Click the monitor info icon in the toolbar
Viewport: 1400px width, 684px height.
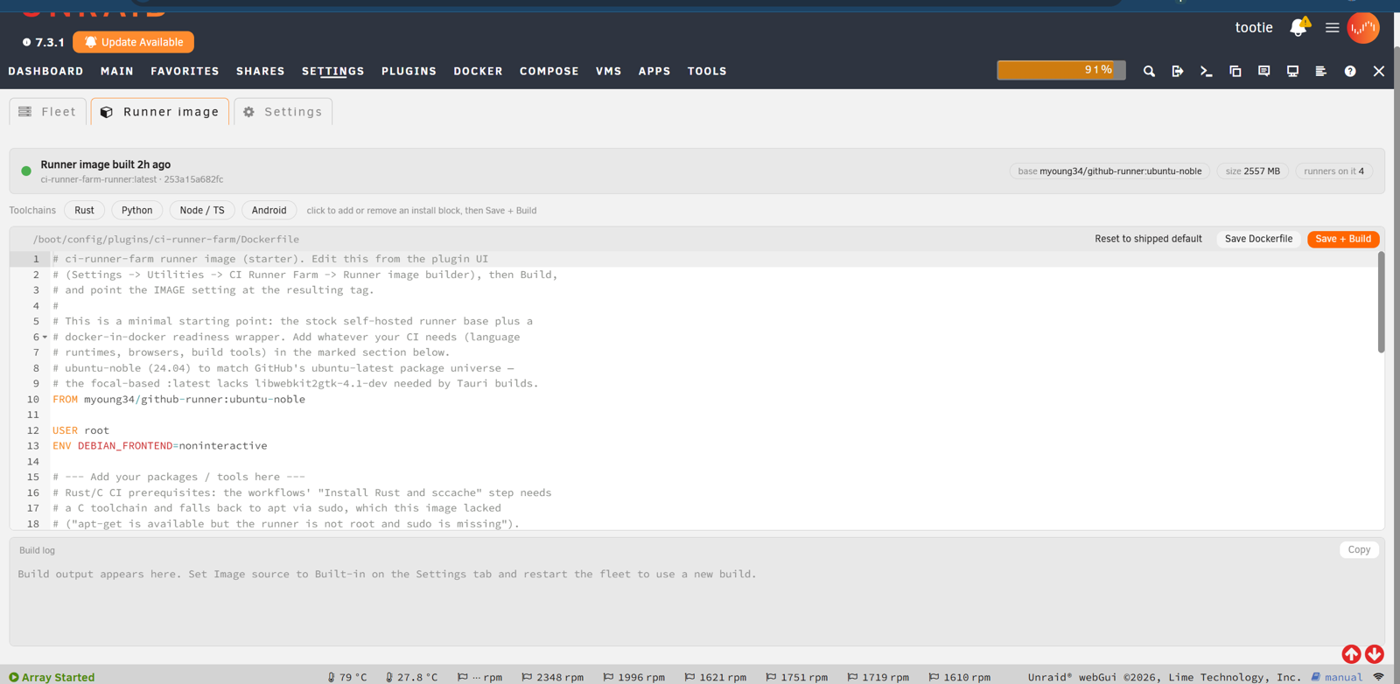(x=1292, y=71)
